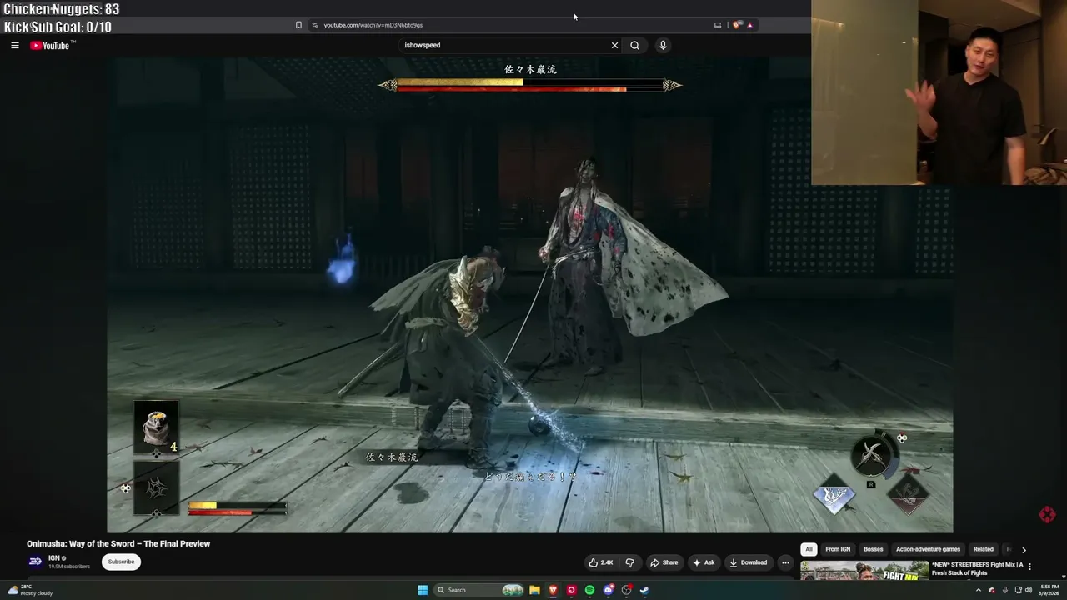Open Steam from the taskbar
The height and width of the screenshot is (600, 1067).
tap(644, 590)
